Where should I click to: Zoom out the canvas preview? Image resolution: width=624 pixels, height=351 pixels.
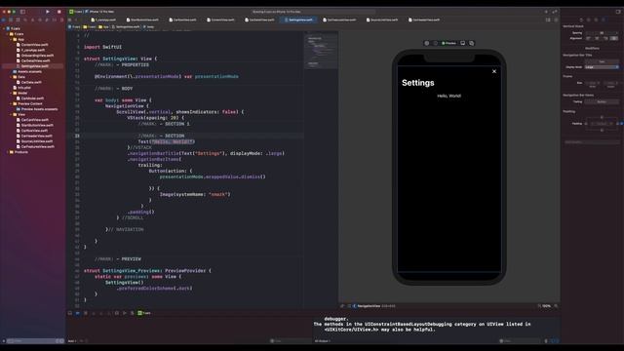click(x=539, y=306)
